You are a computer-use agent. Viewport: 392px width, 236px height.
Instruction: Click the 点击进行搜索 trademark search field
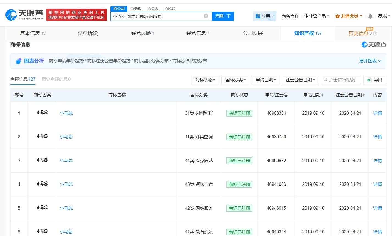[341, 80]
